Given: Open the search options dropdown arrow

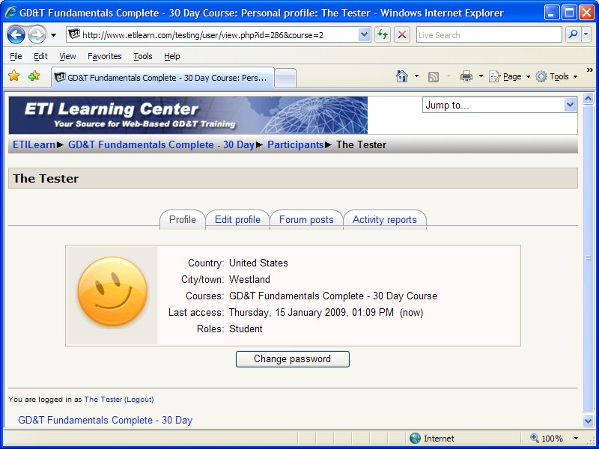Looking at the screenshot, I should pos(586,35).
